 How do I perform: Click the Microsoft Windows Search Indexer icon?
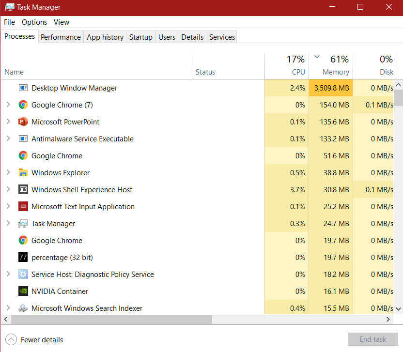tap(23, 308)
